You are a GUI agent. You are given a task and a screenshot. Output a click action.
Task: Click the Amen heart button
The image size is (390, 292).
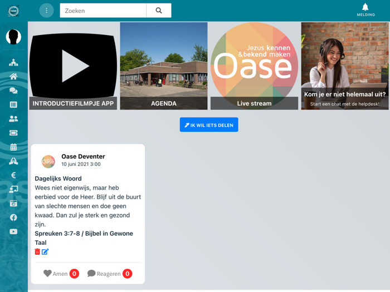click(56, 274)
